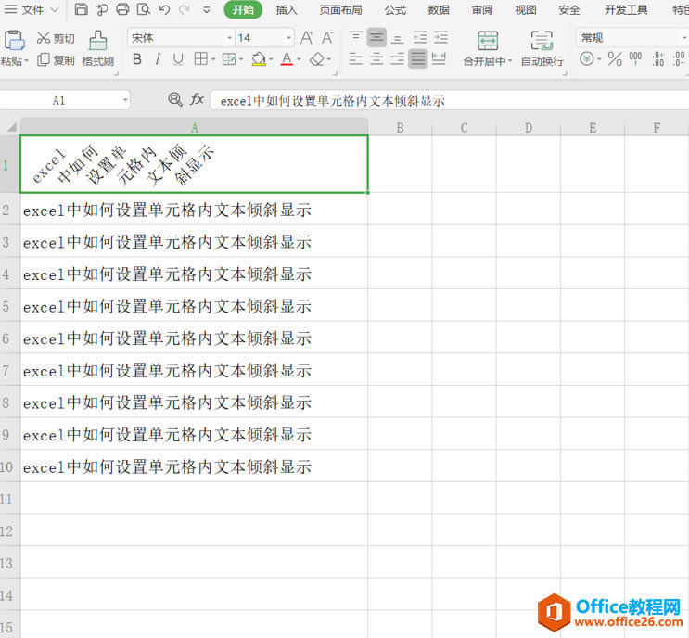Screen dimensions: 689x638
Task: Expand the borders dropdown arrow
Action: point(213,58)
